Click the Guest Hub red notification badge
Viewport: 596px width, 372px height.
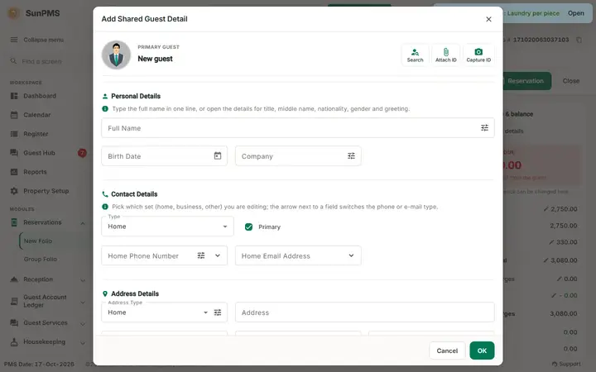click(x=82, y=153)
